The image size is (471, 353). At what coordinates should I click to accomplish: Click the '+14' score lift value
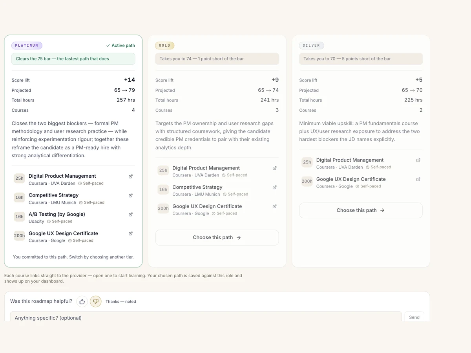130,80
